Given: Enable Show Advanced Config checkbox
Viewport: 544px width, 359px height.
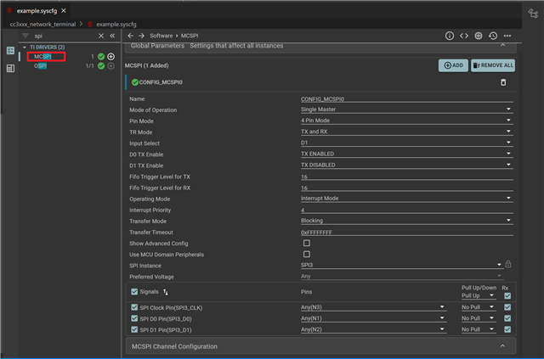Looking at the screenshot, I should (306, 243).
